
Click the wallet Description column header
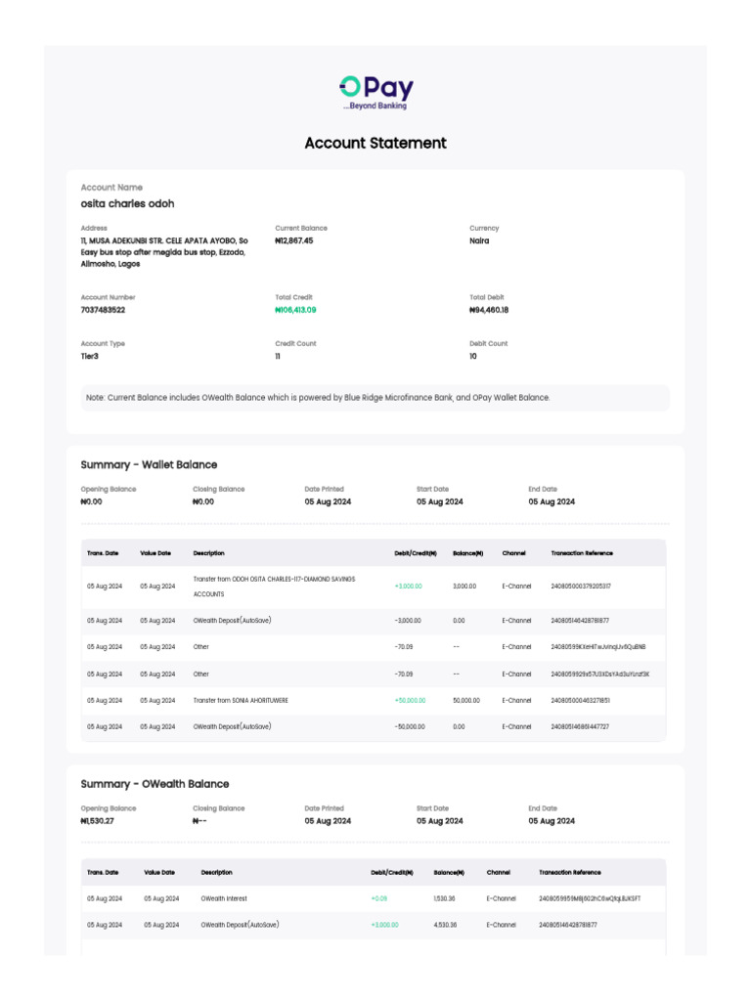pos(209,553)
